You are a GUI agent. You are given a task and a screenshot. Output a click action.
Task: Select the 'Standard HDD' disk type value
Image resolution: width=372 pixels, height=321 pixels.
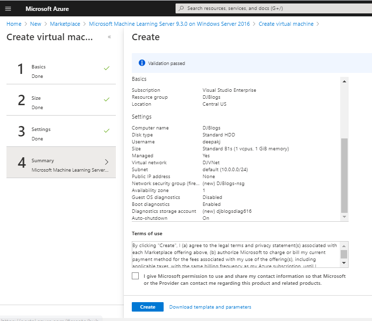tap(218, 134)
